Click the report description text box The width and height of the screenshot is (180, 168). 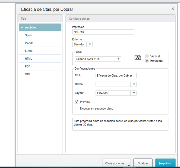pos(120,124)
